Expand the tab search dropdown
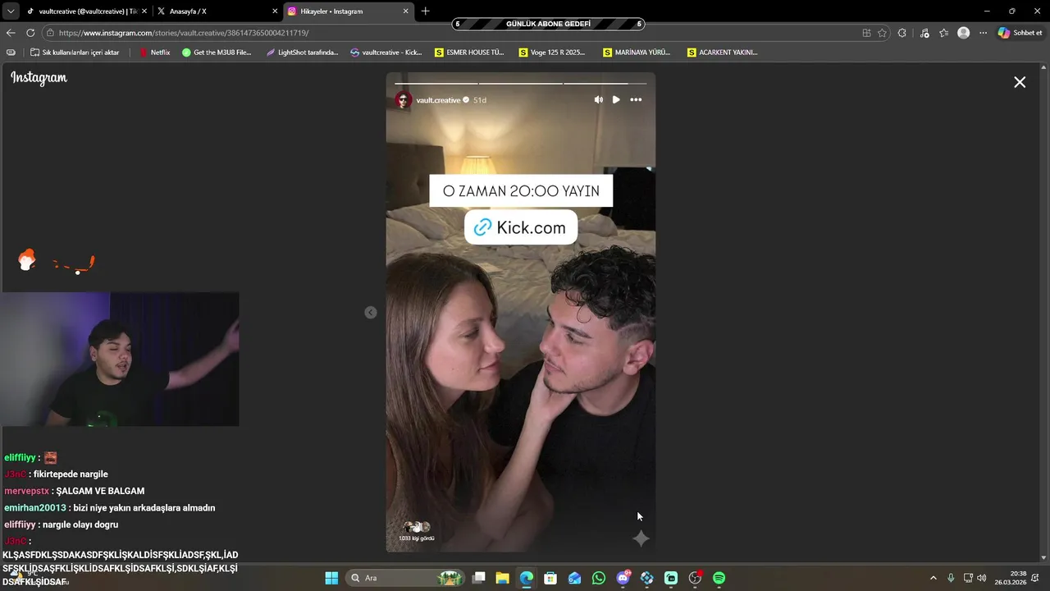1050x591 pixels. pos(11,11)
